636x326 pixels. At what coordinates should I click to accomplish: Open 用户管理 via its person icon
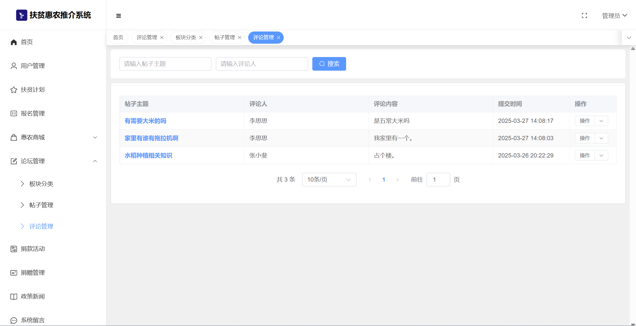[x=14, y=66]
